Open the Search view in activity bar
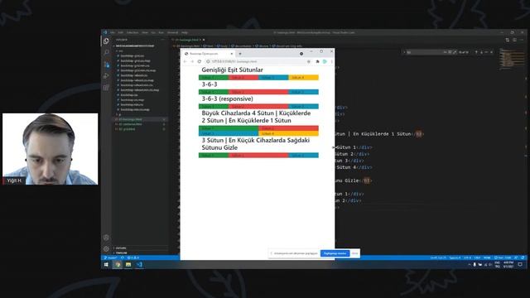The image size is (530, 298). 106,53
